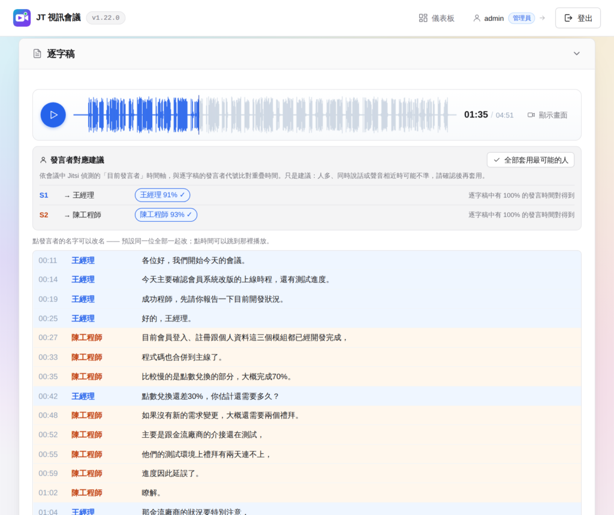
Task: Play the meeting audio recording
Action: (x=53, y=115)
